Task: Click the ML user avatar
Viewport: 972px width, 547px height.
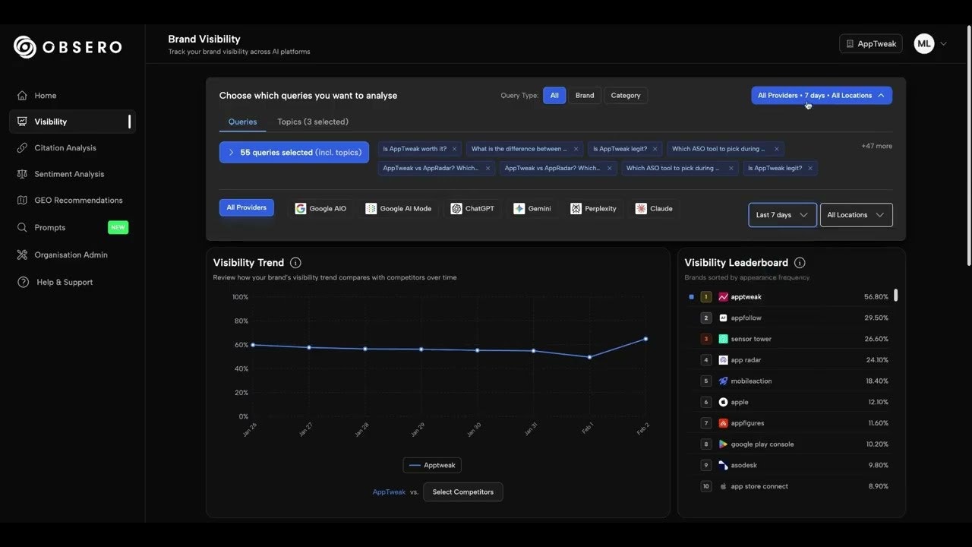Action: click(x=924, y=43)
